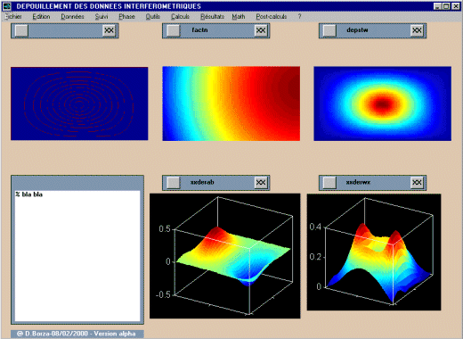Open the Données menu
The width and height of the screenshot is (463, 339).
72,17
